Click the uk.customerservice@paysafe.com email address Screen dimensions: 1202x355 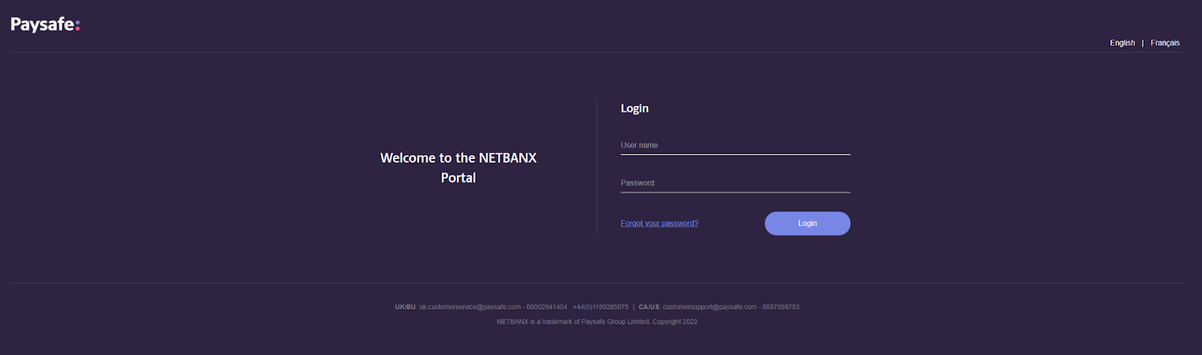click(470, 307)
